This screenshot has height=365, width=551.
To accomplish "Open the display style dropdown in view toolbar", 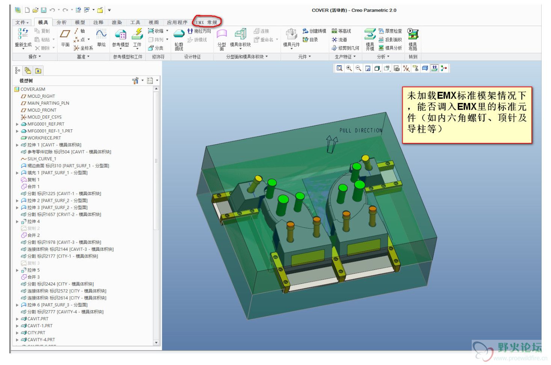I will coord(377,68).
